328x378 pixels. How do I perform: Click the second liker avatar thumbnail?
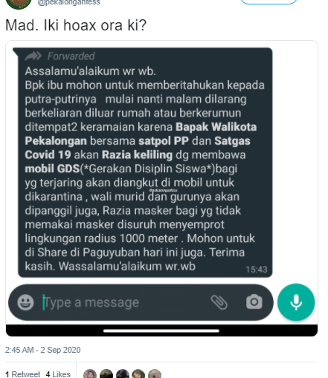(106, 374)
